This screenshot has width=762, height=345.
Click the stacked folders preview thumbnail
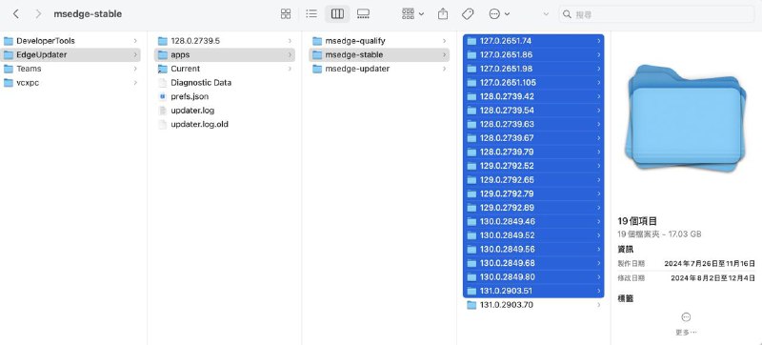click(686, 118)
